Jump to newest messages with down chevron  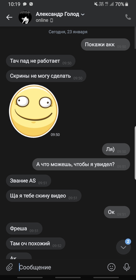click(123, 247)
